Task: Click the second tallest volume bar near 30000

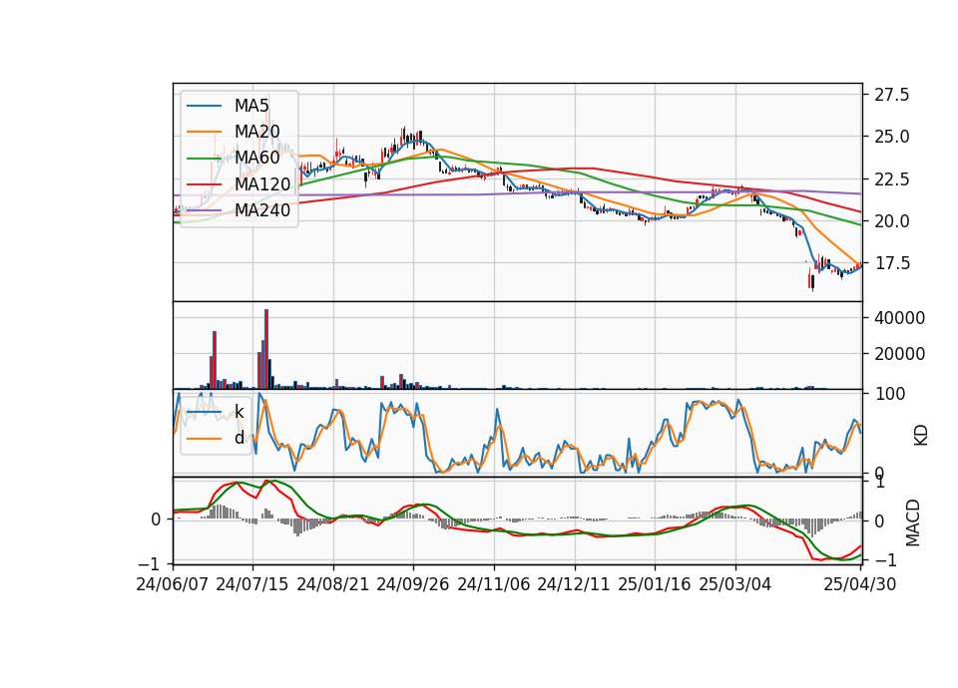Action: (215, 360)
